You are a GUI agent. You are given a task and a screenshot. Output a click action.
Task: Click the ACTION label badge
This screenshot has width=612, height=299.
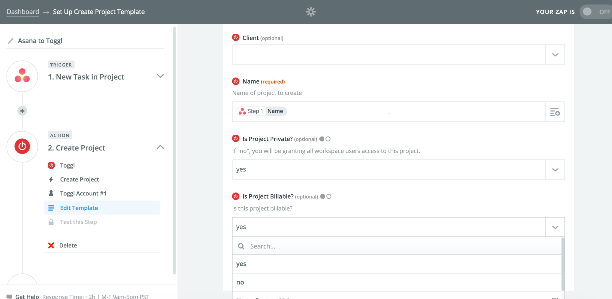point(60,135)
